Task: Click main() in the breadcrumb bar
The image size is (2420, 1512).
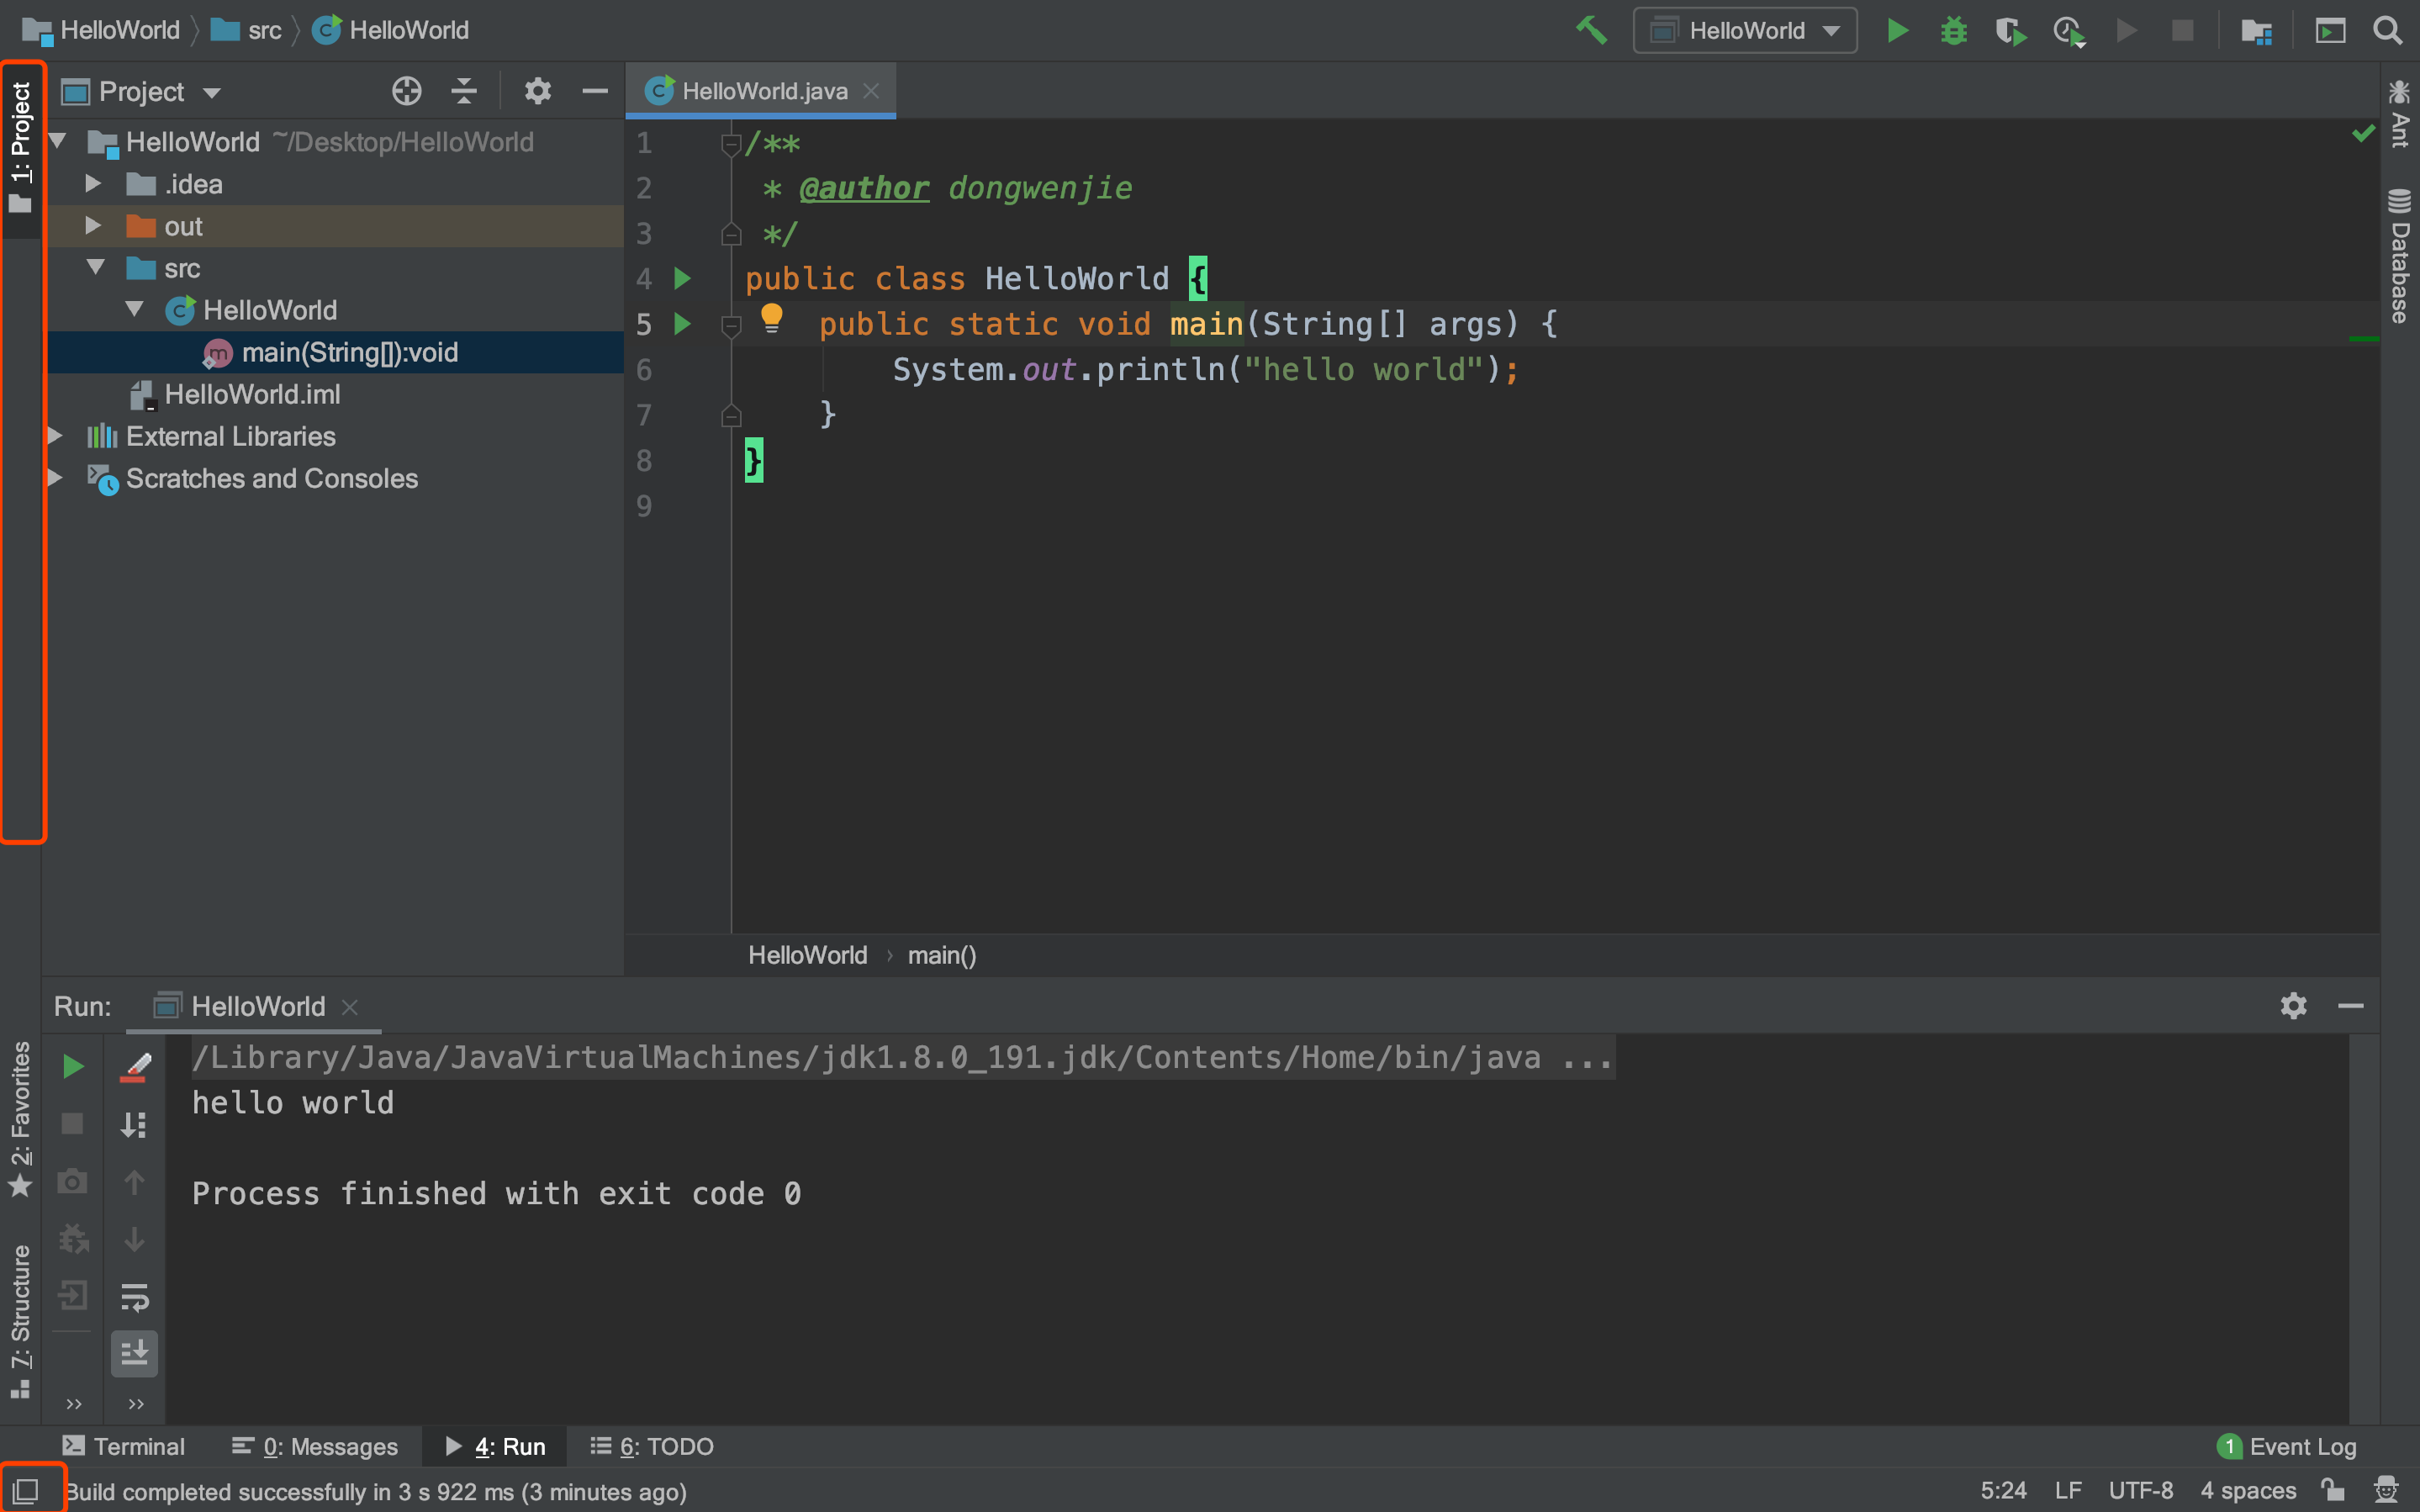Action: point(941,955)
